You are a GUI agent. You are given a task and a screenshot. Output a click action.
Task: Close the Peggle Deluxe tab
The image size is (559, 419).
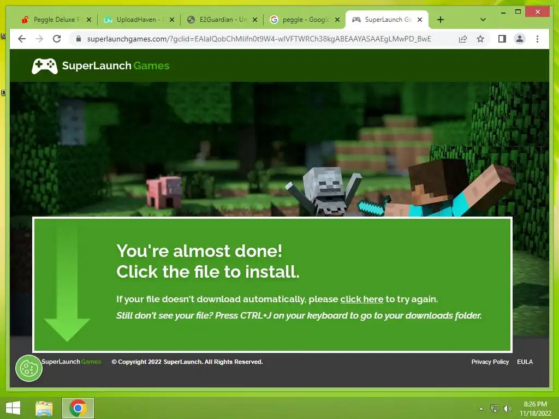pyautogui.click(x=89, y=20)
